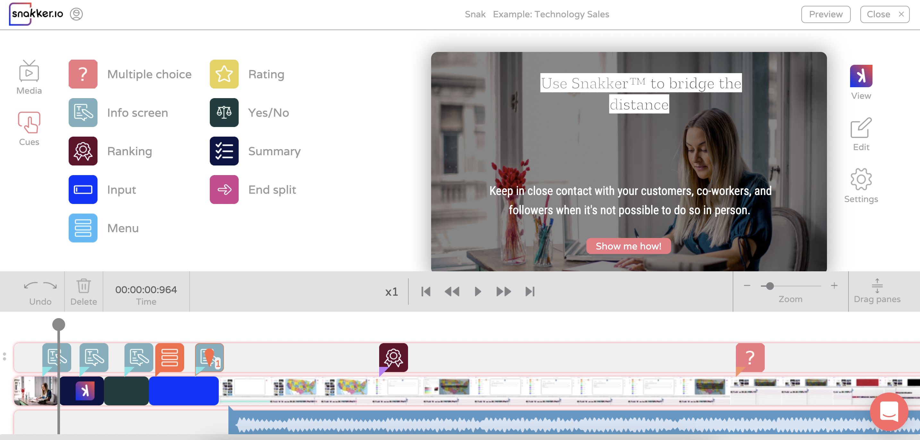The height and width of the screenshot is (440, 920).
Task: Choose the Yes/No cue icon
Action: (x=224, y=113)
